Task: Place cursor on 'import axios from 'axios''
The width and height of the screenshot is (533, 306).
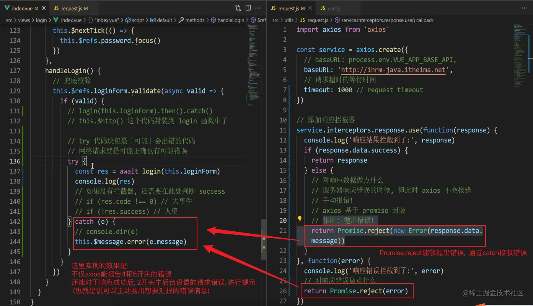Action: (343, 29)
